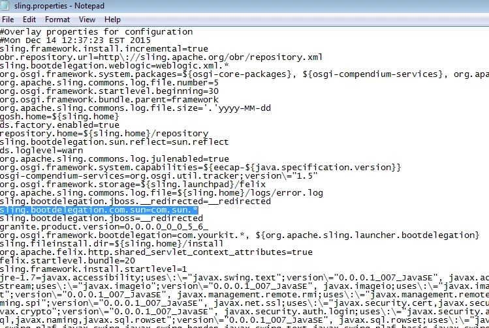489x328 pixels.
Task: Click the ds.loglevel=warn line
Action: 42,151
